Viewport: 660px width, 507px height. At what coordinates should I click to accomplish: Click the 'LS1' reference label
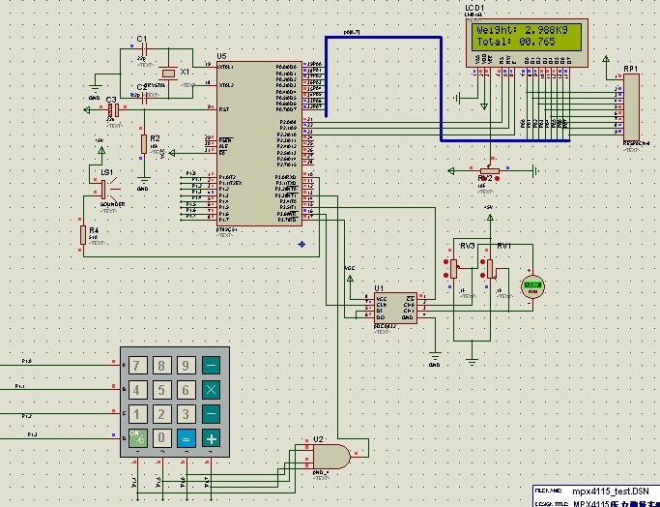pos(107,172)
